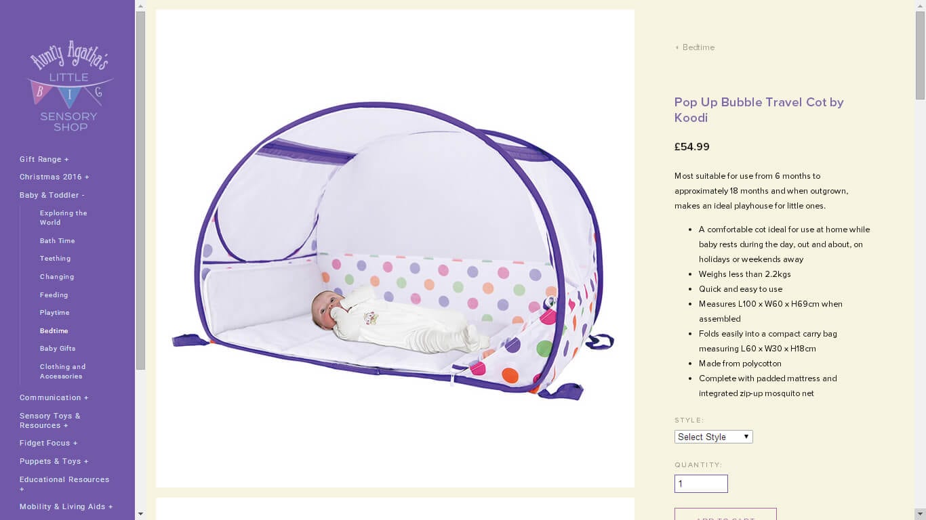This screenshot has height=520, width=926.
Task: Go to the Teething subcategory
Action: click(55, 259)
